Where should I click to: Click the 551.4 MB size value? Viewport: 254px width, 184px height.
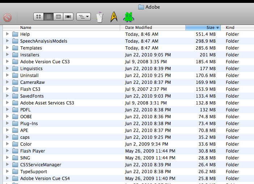[206, 34]
